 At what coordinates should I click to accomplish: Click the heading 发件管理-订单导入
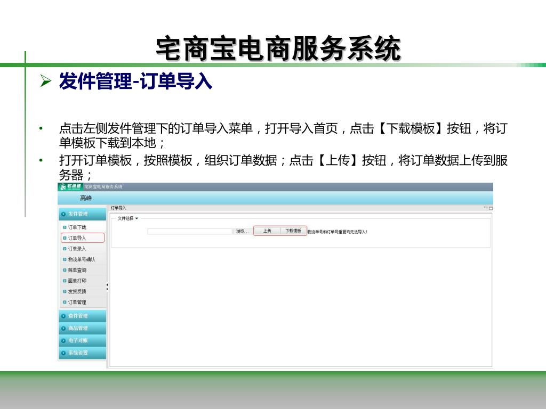[136, 81]
